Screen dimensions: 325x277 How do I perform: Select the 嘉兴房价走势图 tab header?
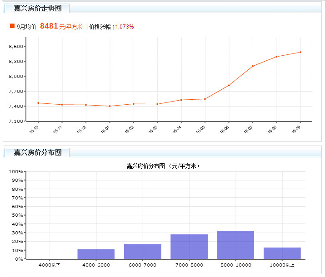point(38,8)
